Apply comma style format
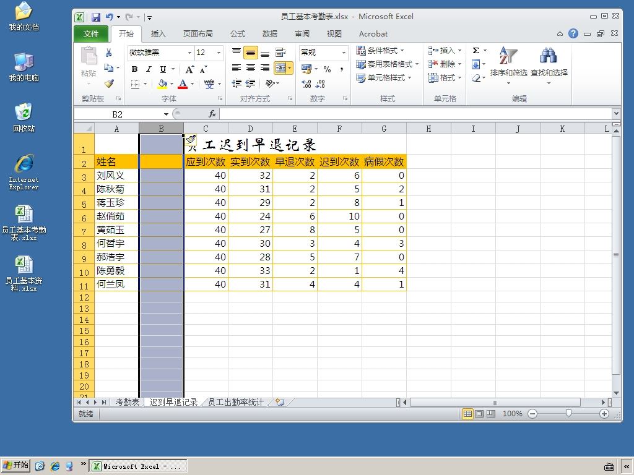The image size is (634, 475). click(x=342, y=69)
